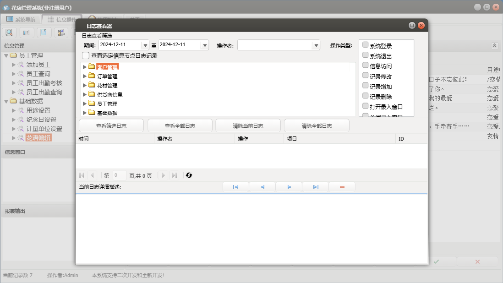This screenshot has height=283, width=503.
Task: Go to previous log record blue arrow
Action: pos(262,187)
